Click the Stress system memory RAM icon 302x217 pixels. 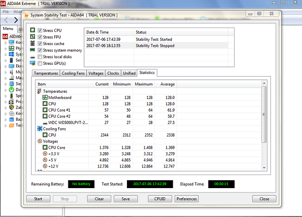click(32, 50)
